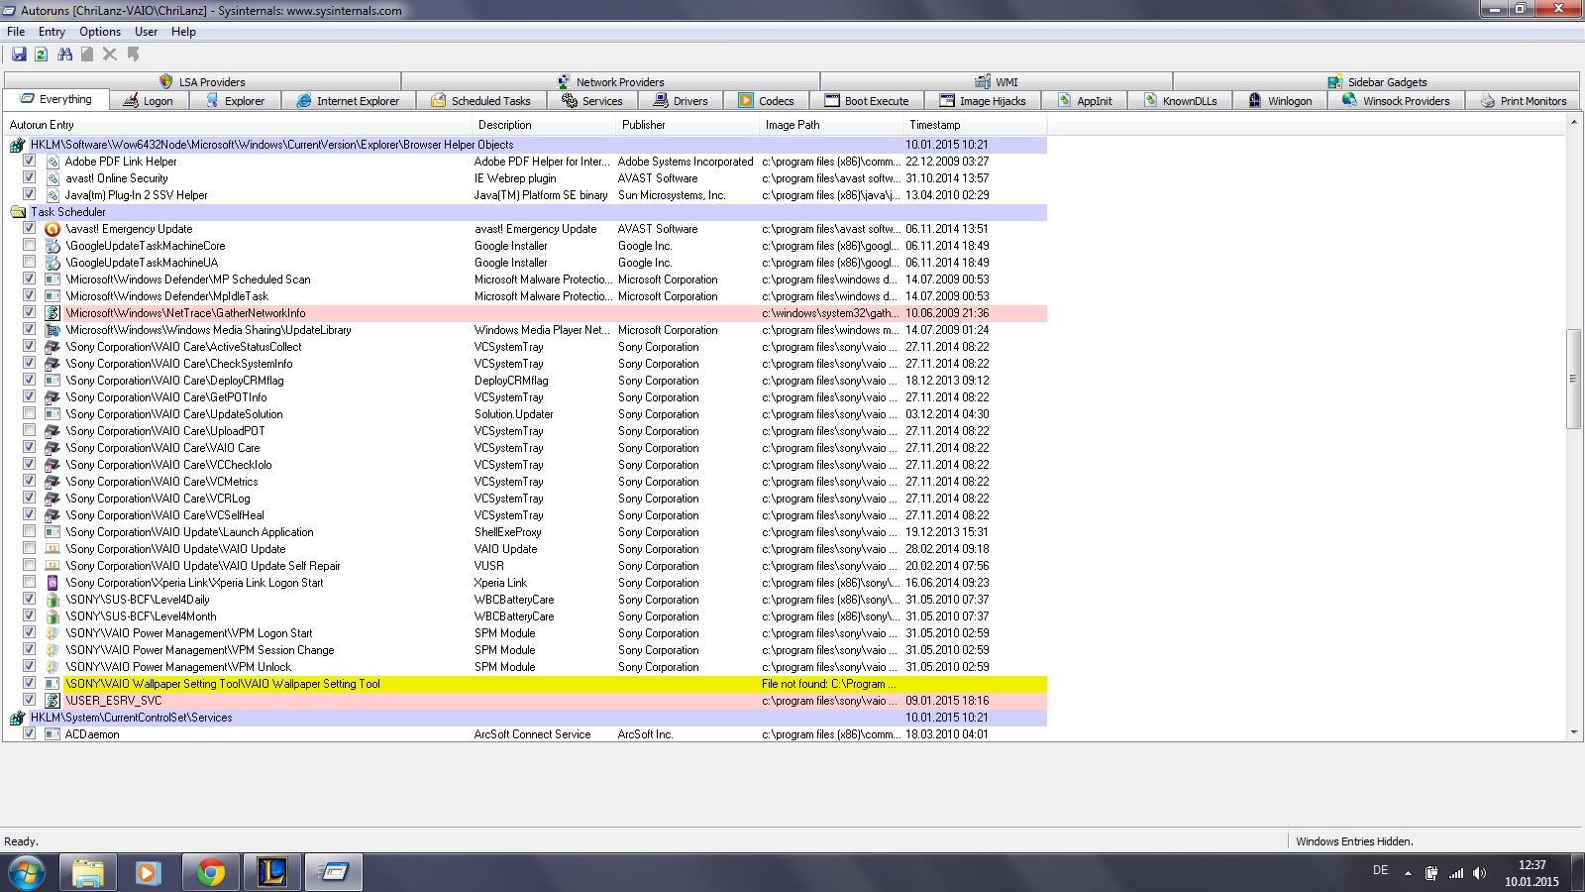This screenshot has width=1585, height=892.
Task: Sort by the Image Path column header
Action: coord(831,125)
